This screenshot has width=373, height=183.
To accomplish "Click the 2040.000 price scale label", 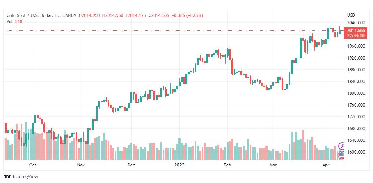I will point(356,23).
